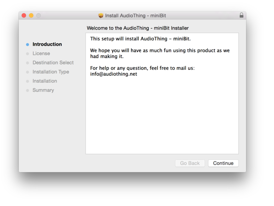The image size is (274, 206).
Task: Select the Installation step label
Action: pos(45,81)
